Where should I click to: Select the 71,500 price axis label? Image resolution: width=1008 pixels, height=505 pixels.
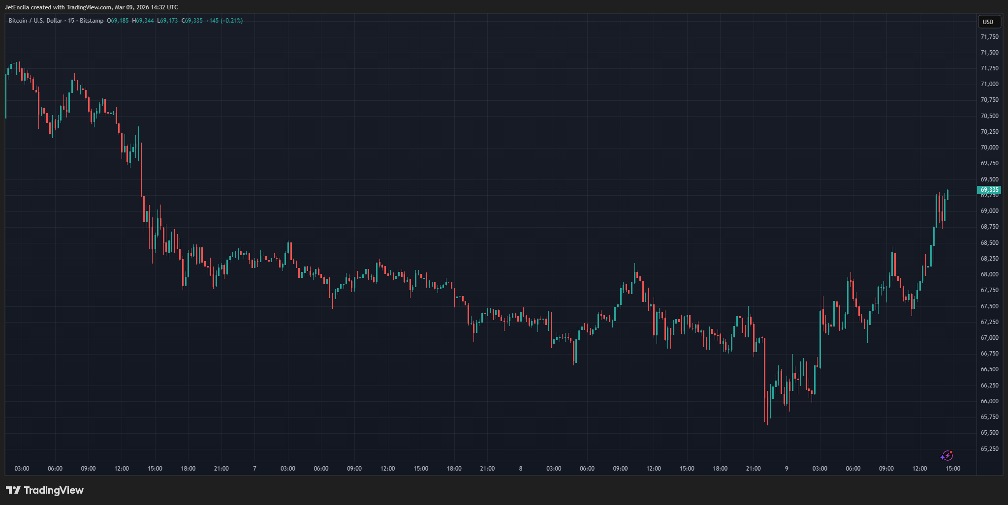click(989, 53)
